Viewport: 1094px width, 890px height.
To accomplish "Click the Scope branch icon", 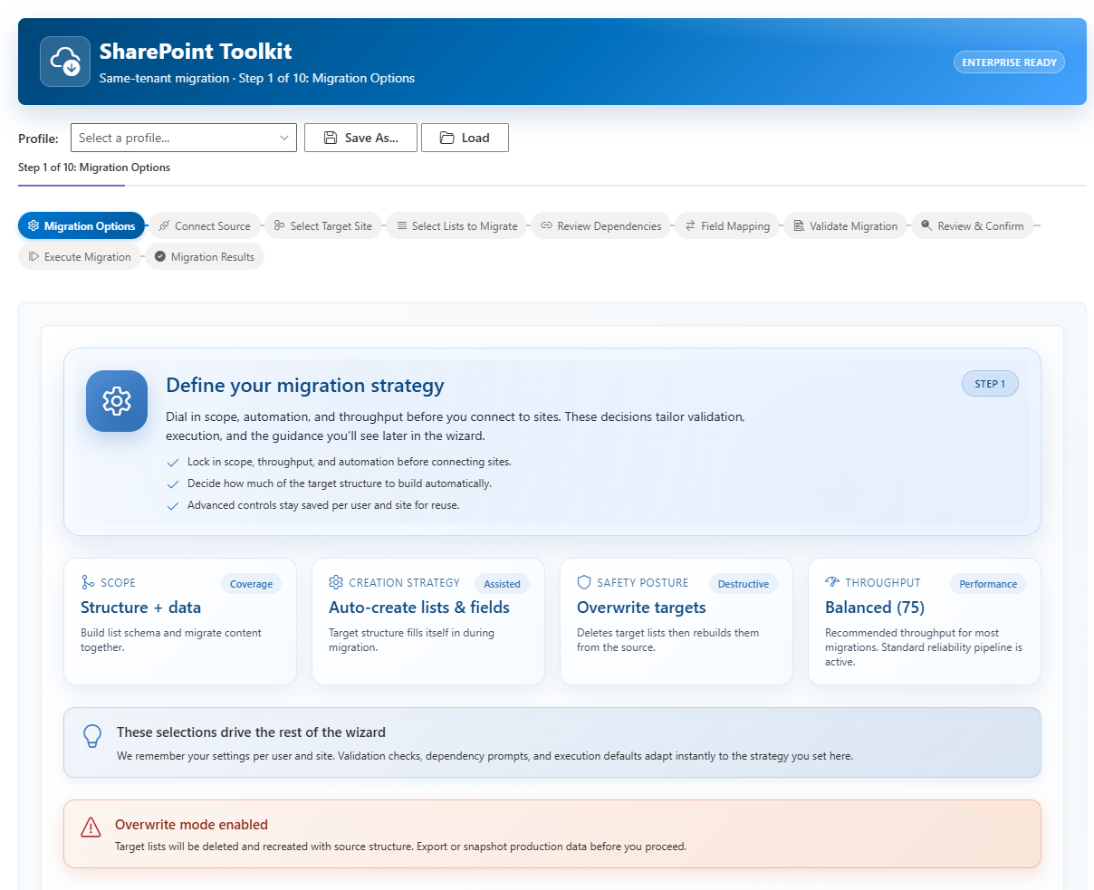I will pyautogui.click(x=88, y=582).
